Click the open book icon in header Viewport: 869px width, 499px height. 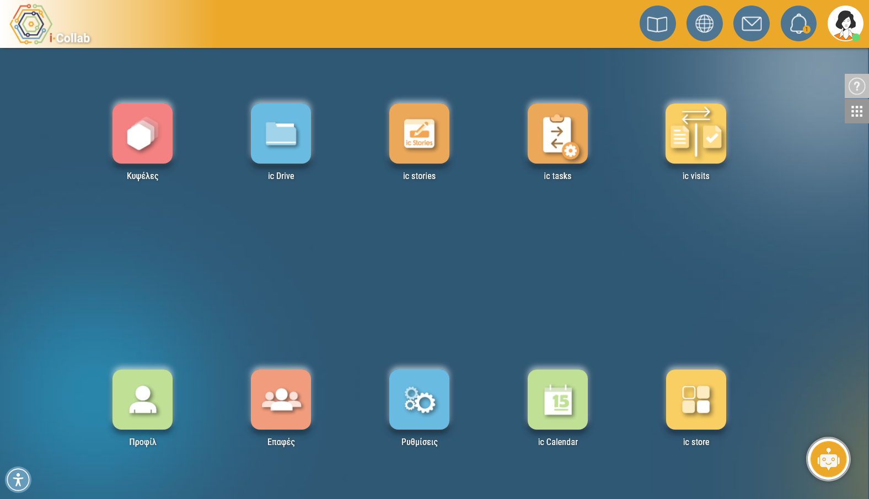click(x=657, y=24)
